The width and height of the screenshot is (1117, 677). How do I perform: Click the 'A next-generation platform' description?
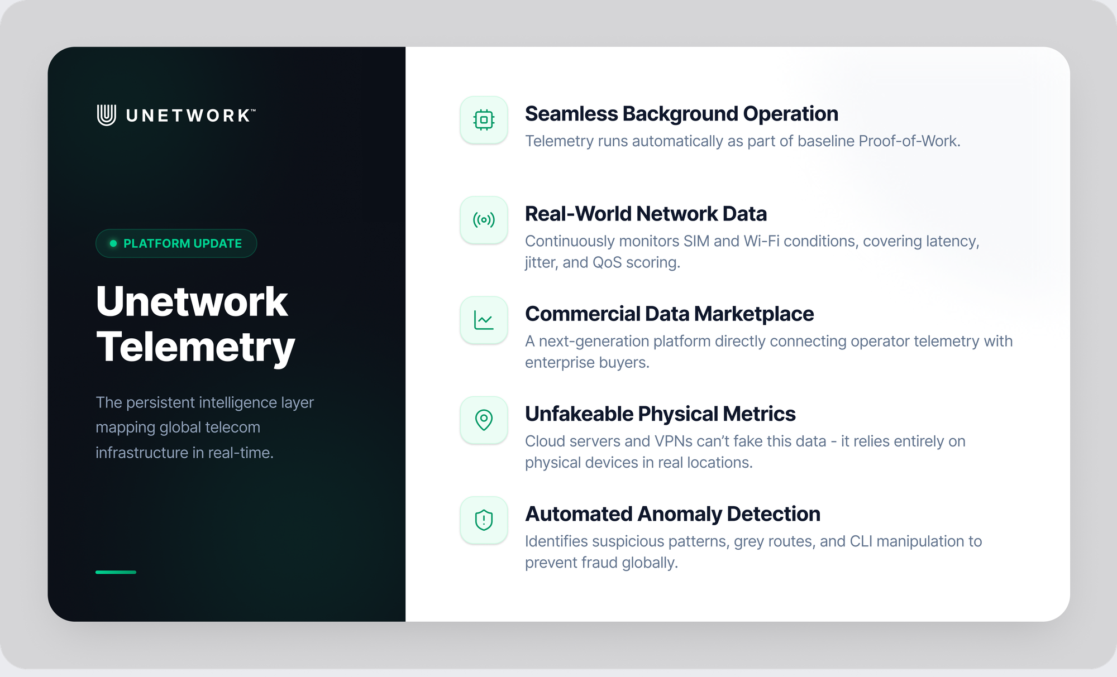click(768, 352)
